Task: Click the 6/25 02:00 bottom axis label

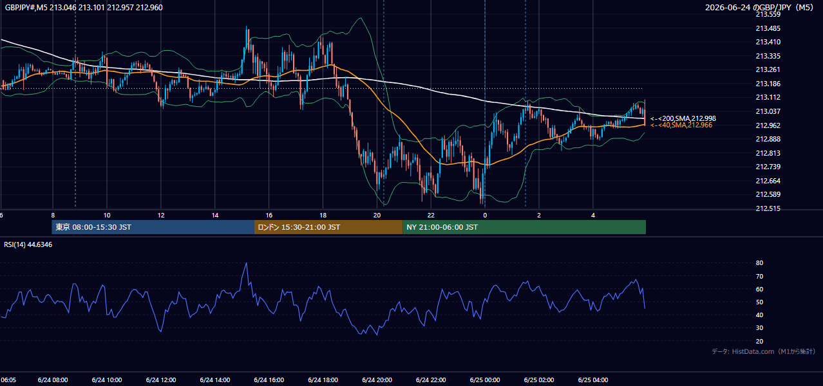Action: 539,380
